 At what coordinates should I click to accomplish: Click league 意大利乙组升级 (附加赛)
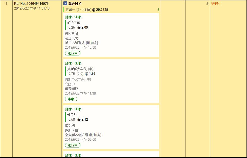click(83, 135)
